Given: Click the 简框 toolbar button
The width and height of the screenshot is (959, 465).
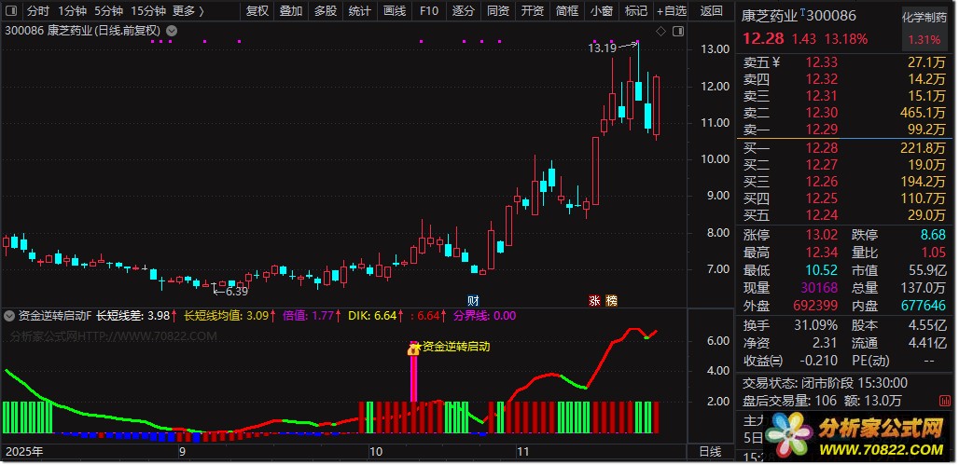Looking at the screenshot, I should (567, 11).
